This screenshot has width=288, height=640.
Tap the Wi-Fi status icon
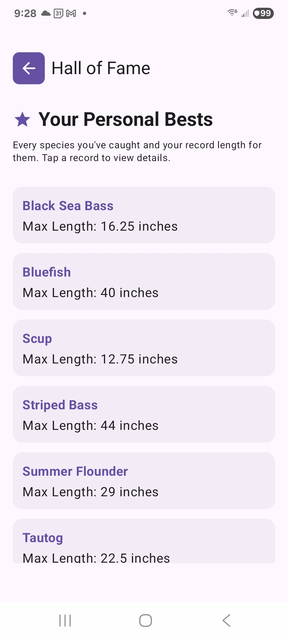(x=232, y=13)
